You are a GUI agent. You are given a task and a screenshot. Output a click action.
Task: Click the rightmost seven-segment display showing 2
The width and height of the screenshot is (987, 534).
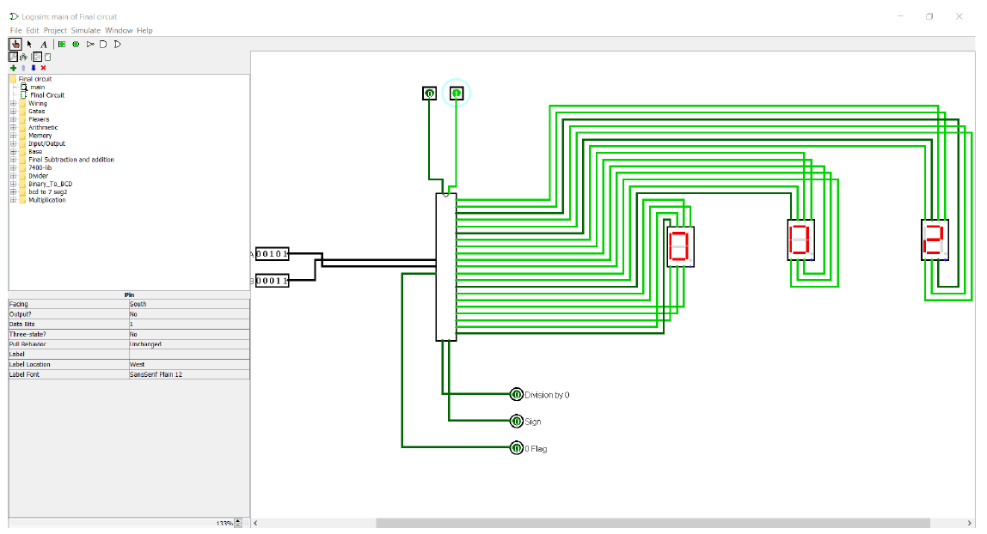(935, 240)
